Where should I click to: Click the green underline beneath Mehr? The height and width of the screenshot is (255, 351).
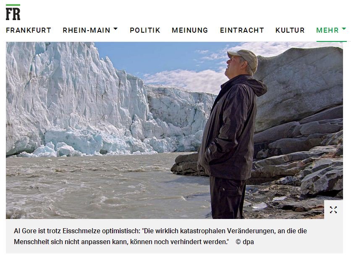tap(332, 41)
